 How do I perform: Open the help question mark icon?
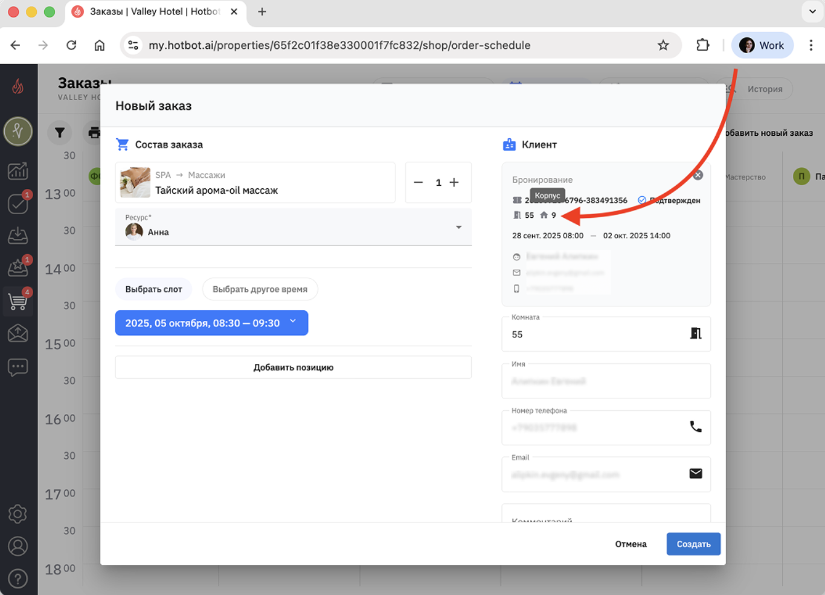point(18,579)
